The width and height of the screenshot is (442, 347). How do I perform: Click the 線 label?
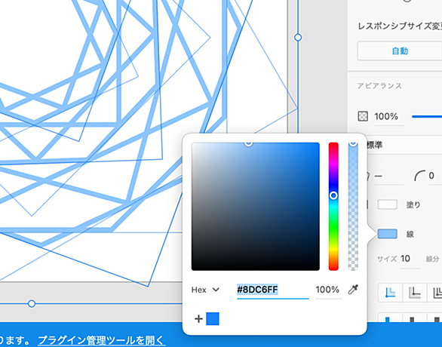pos(410,235)
